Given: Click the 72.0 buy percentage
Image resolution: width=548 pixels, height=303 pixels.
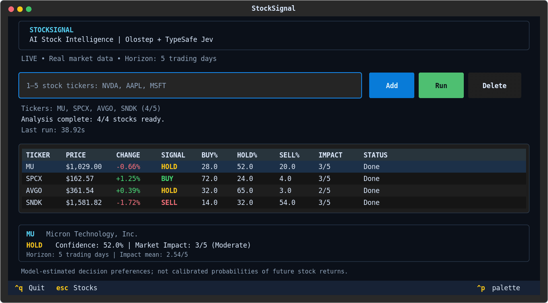Looking at the screenshot, I should [x=210, y=179].
